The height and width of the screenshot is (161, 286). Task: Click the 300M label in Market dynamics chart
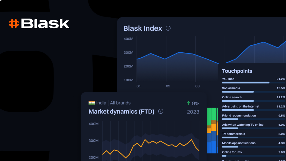(x=94, y=141)
